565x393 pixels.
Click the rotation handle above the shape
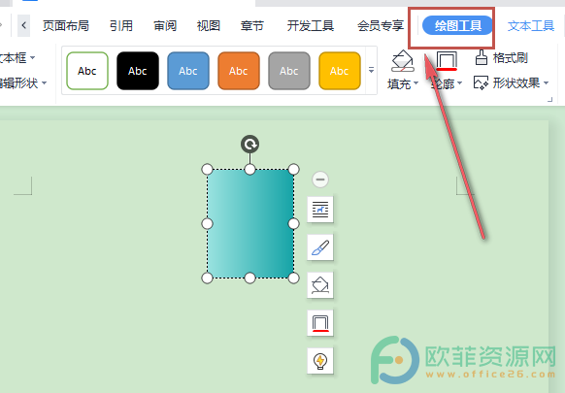(250, 145)
